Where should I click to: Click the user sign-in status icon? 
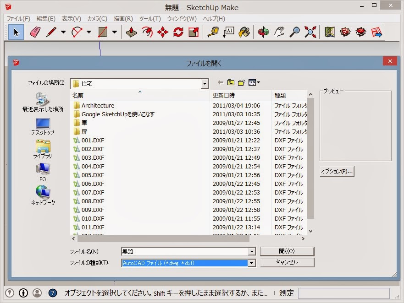pyautogui.click(x=37, y=293)
